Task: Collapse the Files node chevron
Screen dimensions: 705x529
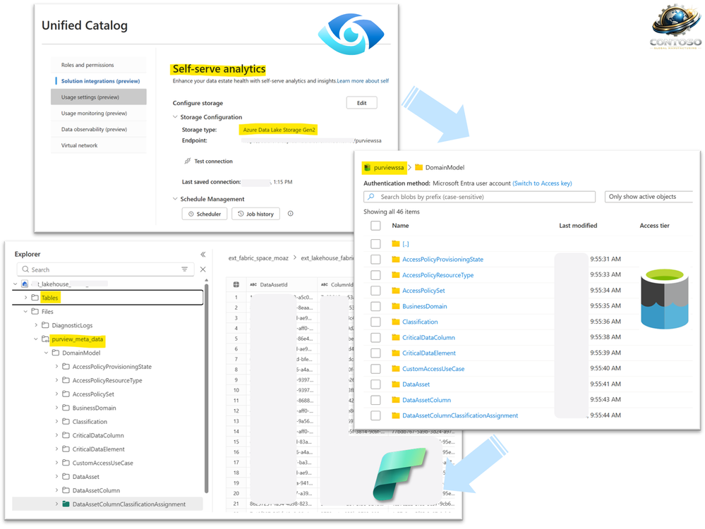Action: pos(25,312)
